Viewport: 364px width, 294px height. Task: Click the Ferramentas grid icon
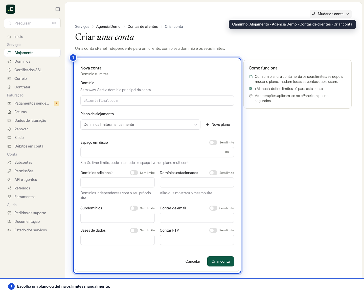coord(9,197)
